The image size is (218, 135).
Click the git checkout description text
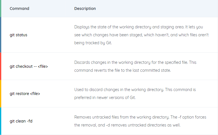tap(135, 66)
